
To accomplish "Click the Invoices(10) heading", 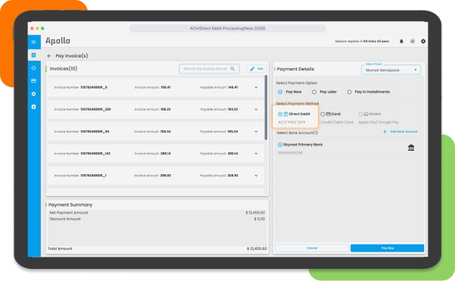I will (64, 69).
